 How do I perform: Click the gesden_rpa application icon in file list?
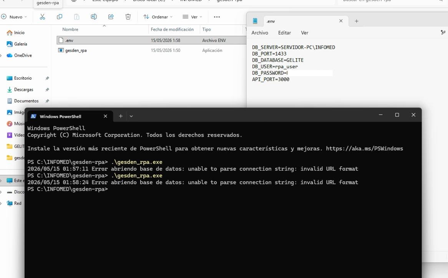[61, 50]
